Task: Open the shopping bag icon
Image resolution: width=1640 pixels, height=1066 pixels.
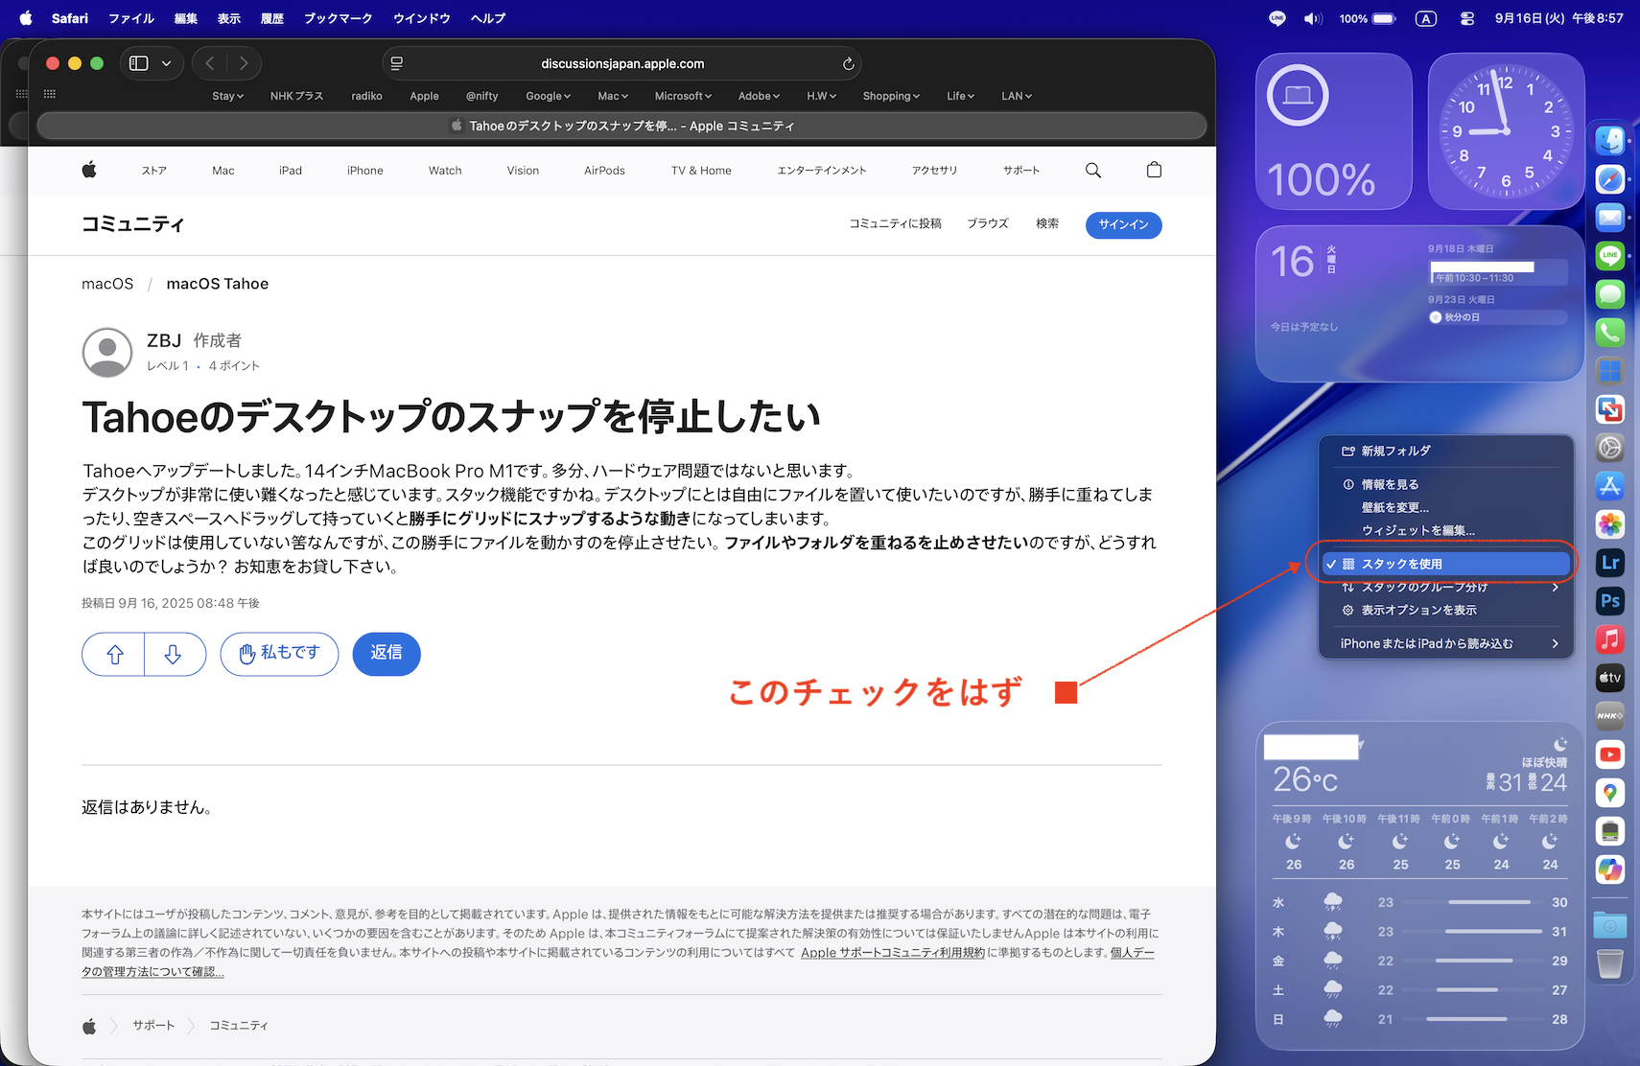Action: (x=1154, y=170)
